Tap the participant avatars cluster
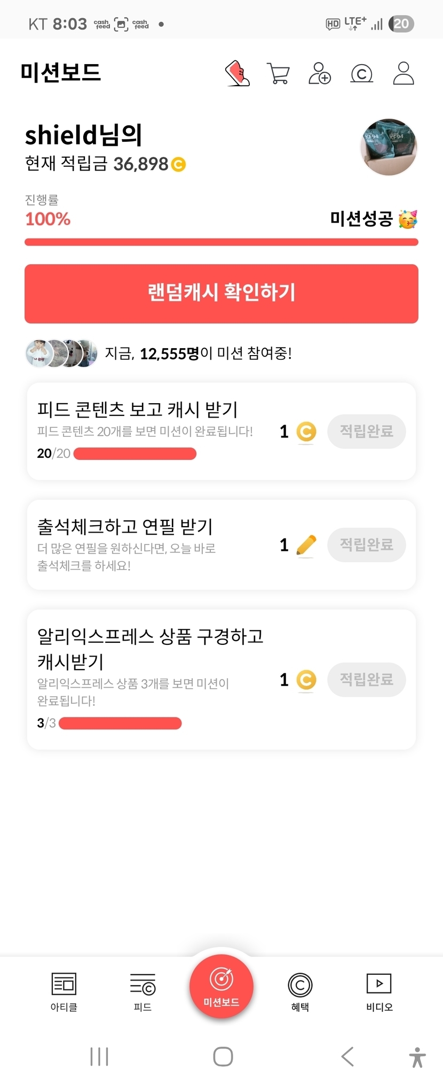The height and width of the screenshot is (1085, 443). (x=62, y=353)
